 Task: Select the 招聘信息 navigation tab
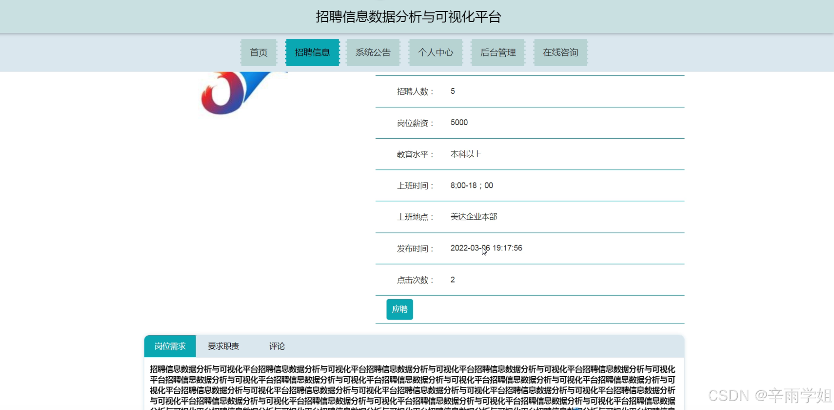312,52
